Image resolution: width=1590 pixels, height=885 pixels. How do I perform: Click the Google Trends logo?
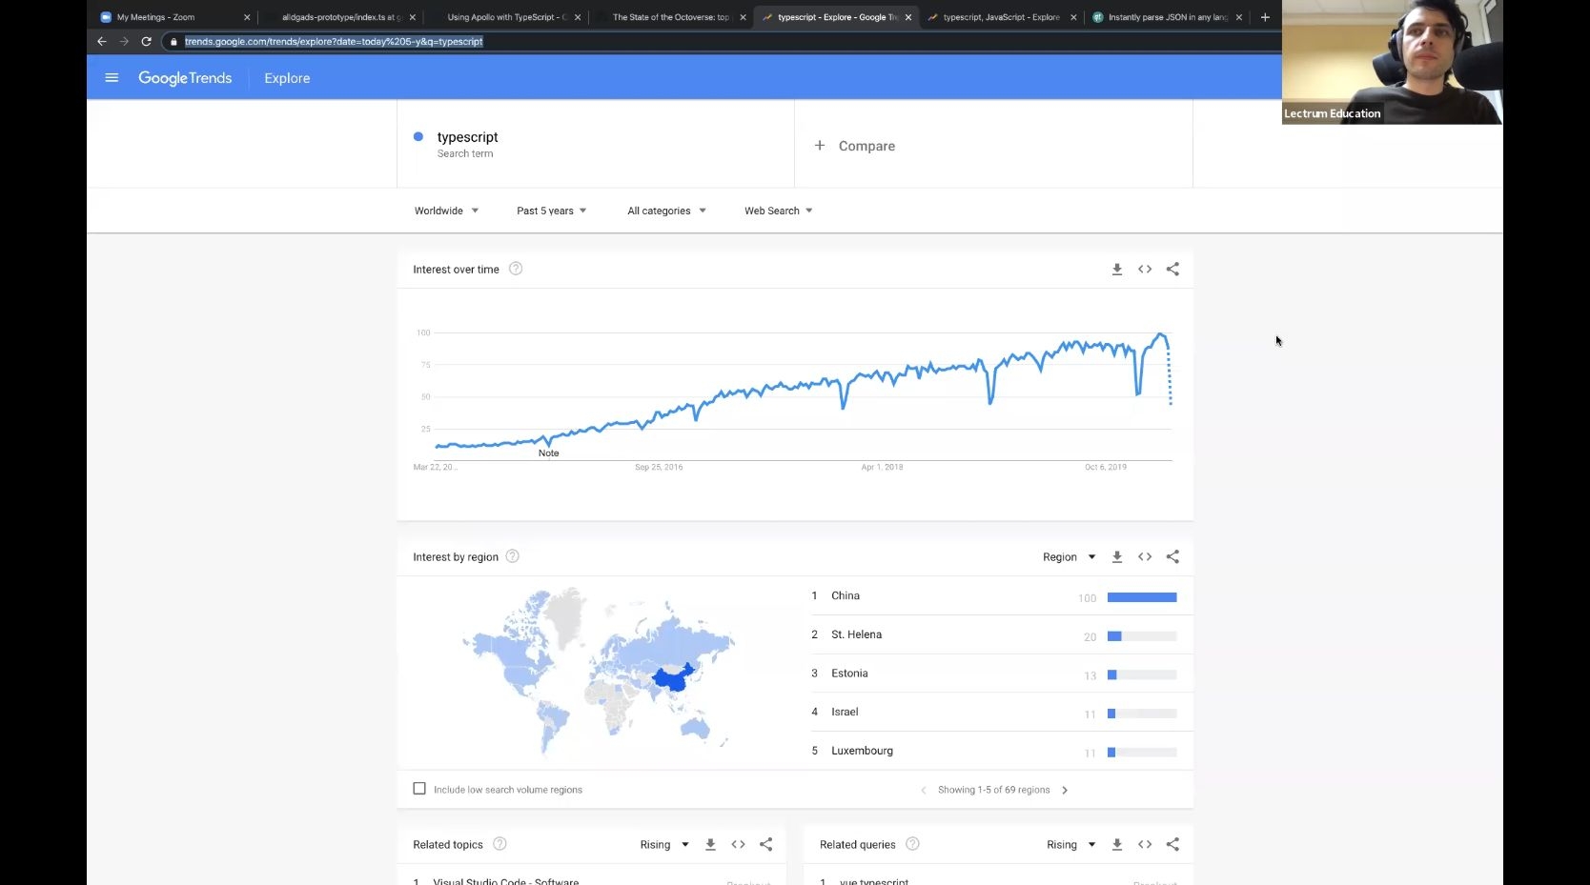click(x=185, y=78)
